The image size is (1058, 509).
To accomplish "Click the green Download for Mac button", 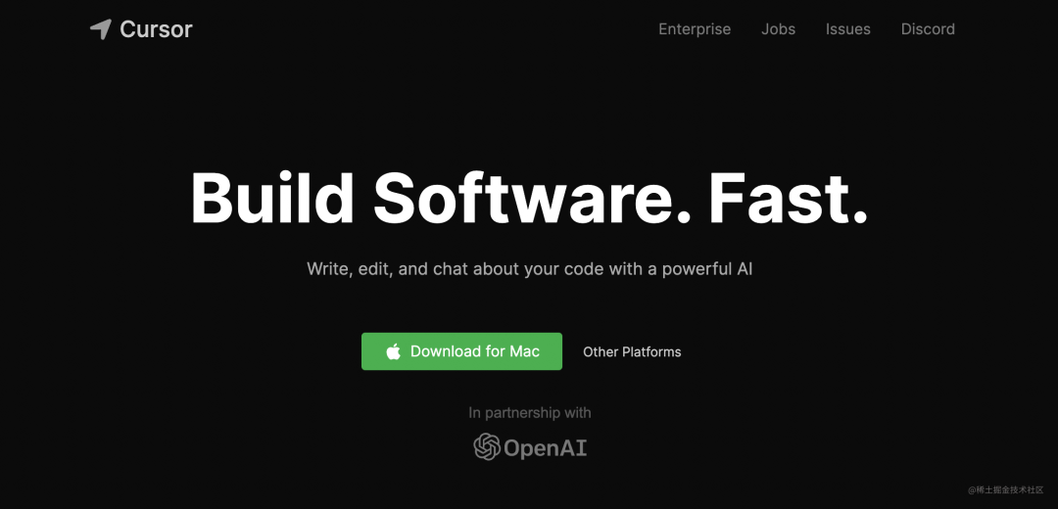I will click(461, 351).
